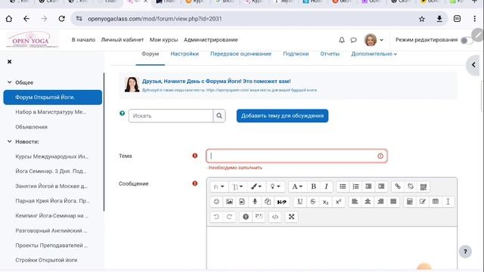Screen dimensions: 484x272
Task: Open the Друзья, Начните День post link
Action: (216, 82)
